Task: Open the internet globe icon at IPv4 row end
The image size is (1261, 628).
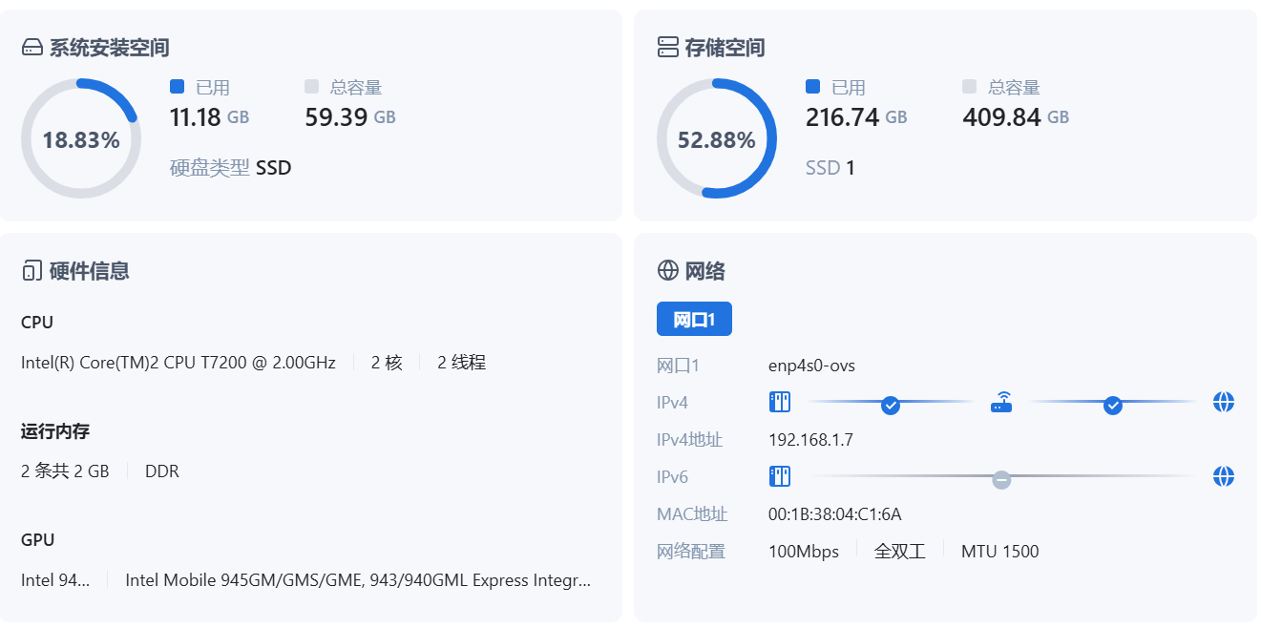Action: tap(1225, 402)
